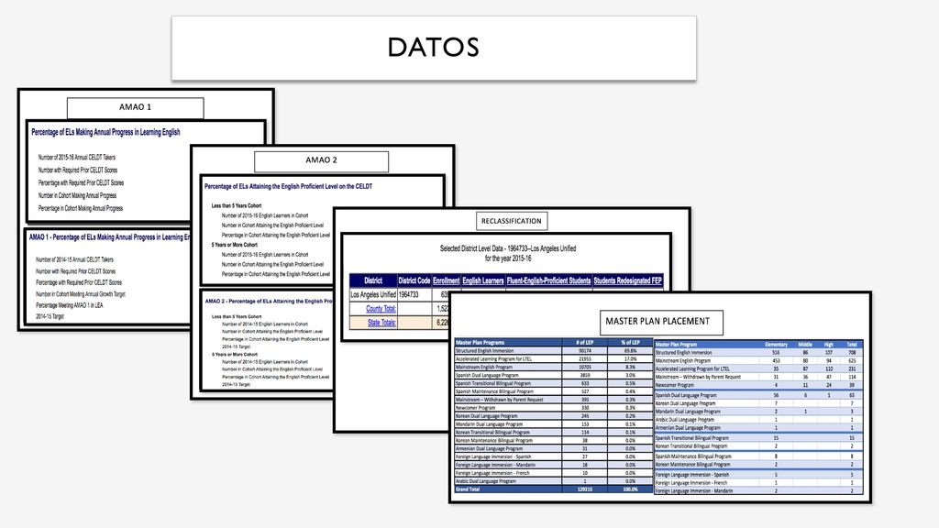The height and width of the screenshot is (528, 939).
Task: Open the County Total link
Action: coord(381,309)
